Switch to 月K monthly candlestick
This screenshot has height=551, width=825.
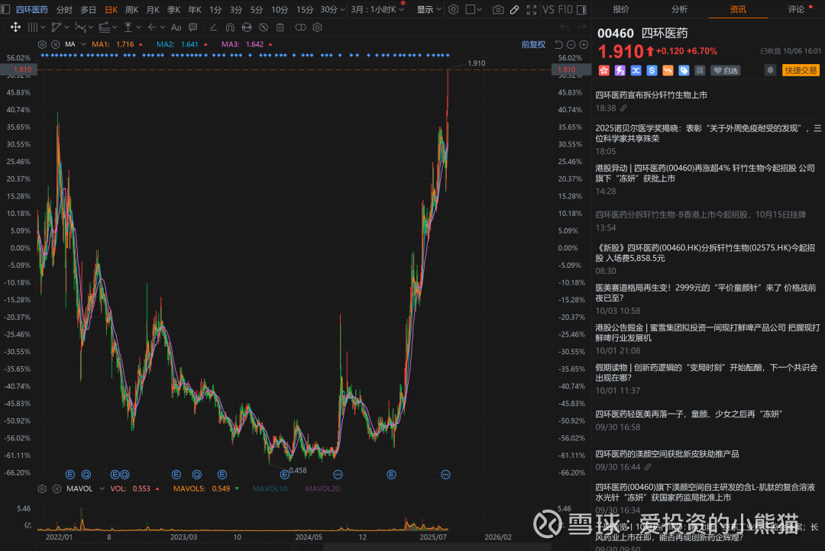(x=153, y=9)
